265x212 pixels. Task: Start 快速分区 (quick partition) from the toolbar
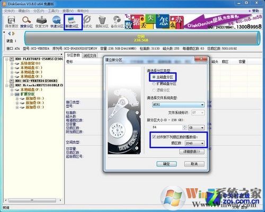point(57,22)
